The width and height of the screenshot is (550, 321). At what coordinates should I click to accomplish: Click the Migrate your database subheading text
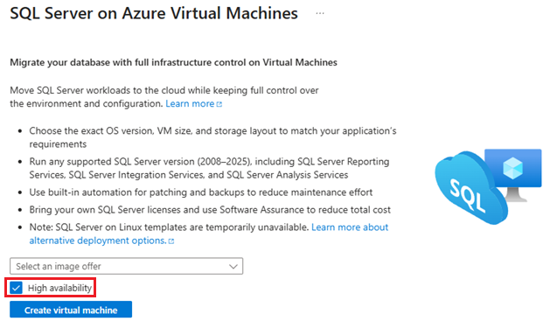173,62
